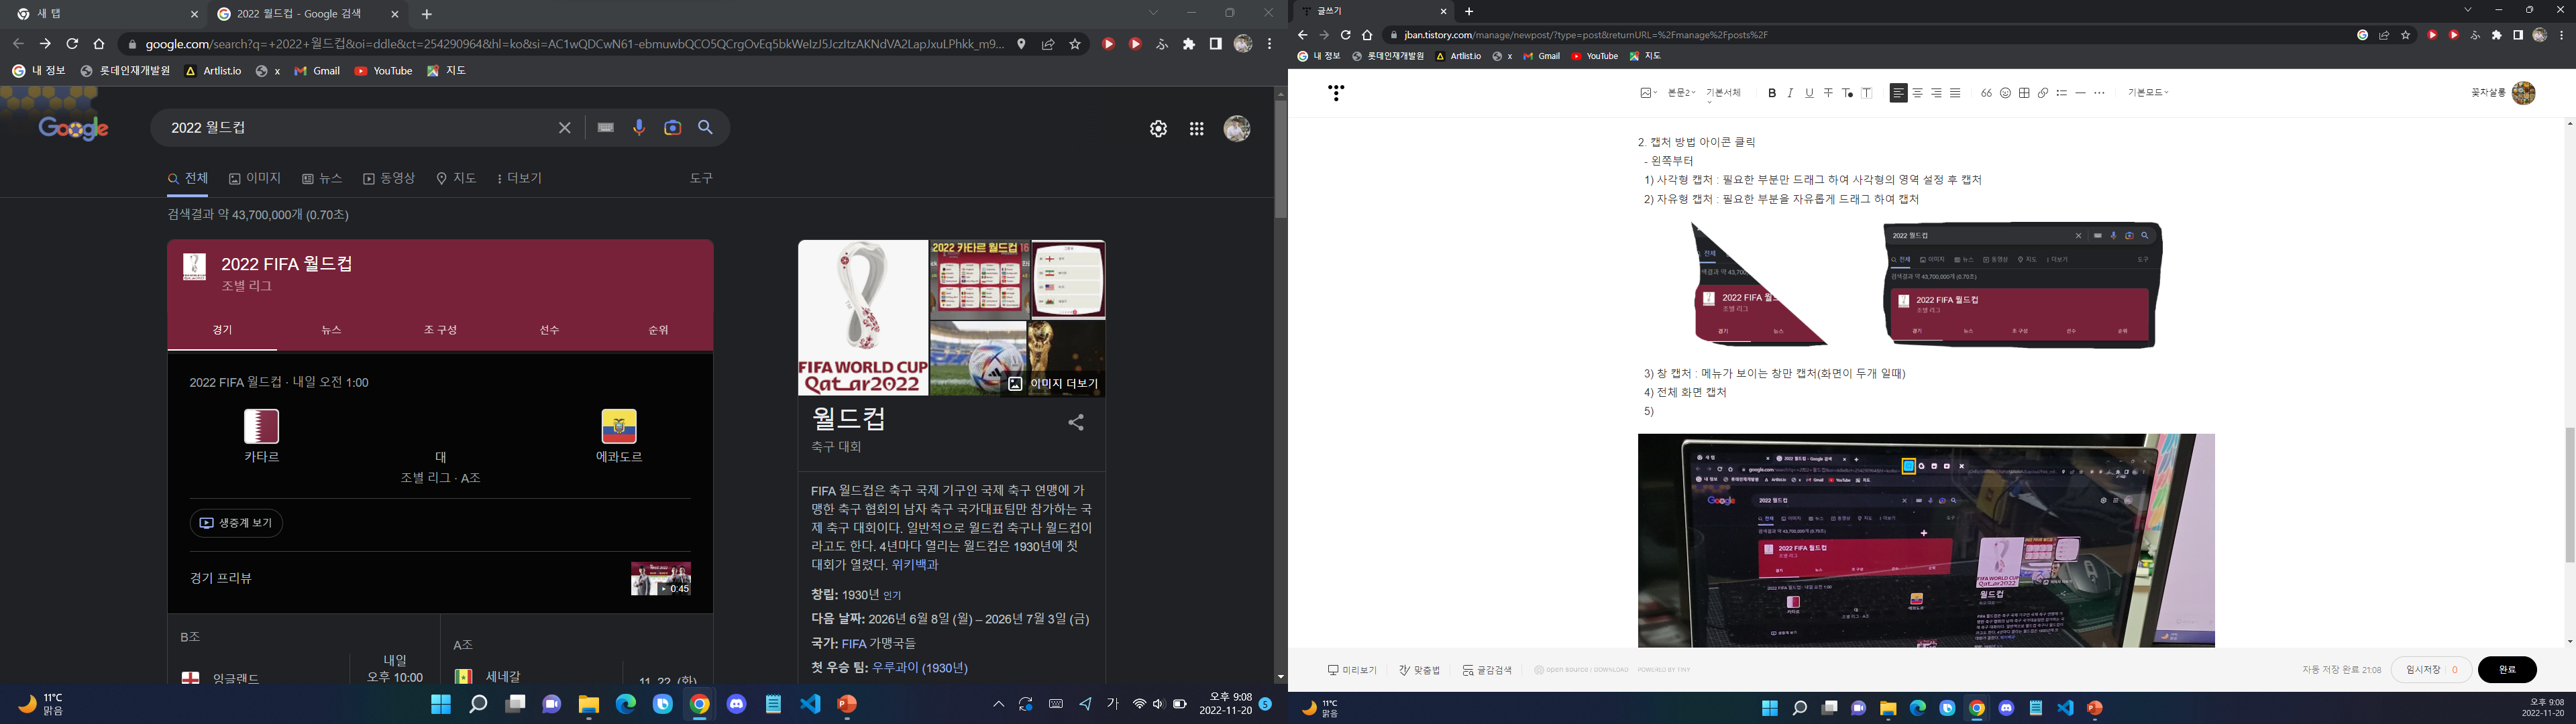This screenshot has width=2576, height=724.
Task: Pick text color with the T-dot icon
Action: coord(1847,93)
